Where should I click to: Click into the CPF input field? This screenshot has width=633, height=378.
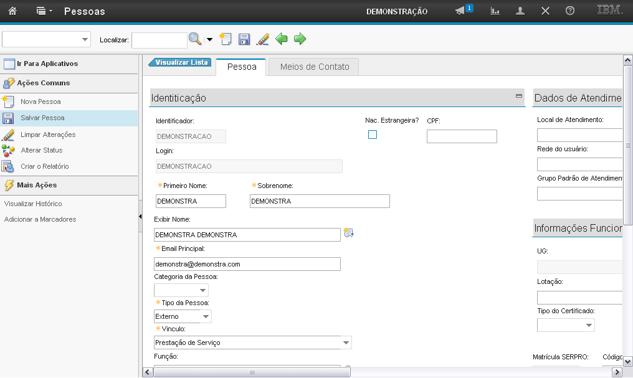coord(462,136)
